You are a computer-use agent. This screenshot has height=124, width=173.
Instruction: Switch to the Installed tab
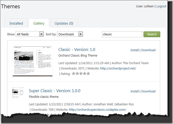[x=16, y=23]
